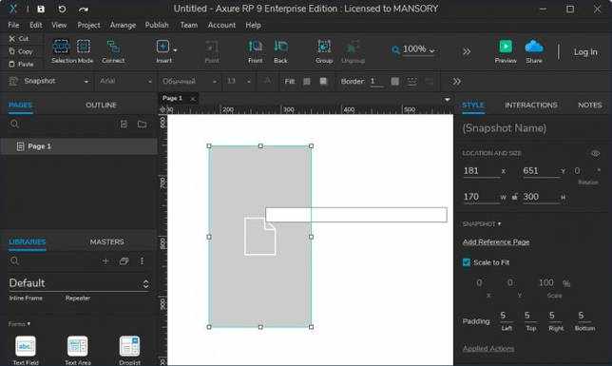Open the Default library dropdown

tap(79, 283)
